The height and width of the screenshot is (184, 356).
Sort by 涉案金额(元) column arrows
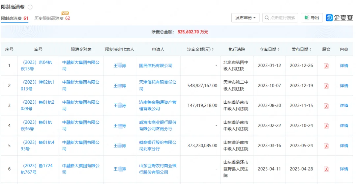pos(213,49)
